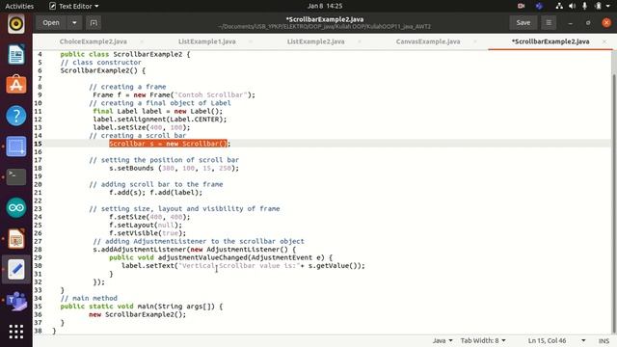Create new document tab icon
The width and height of the screenshot is (617, 347).
click(x=94, y=23)
